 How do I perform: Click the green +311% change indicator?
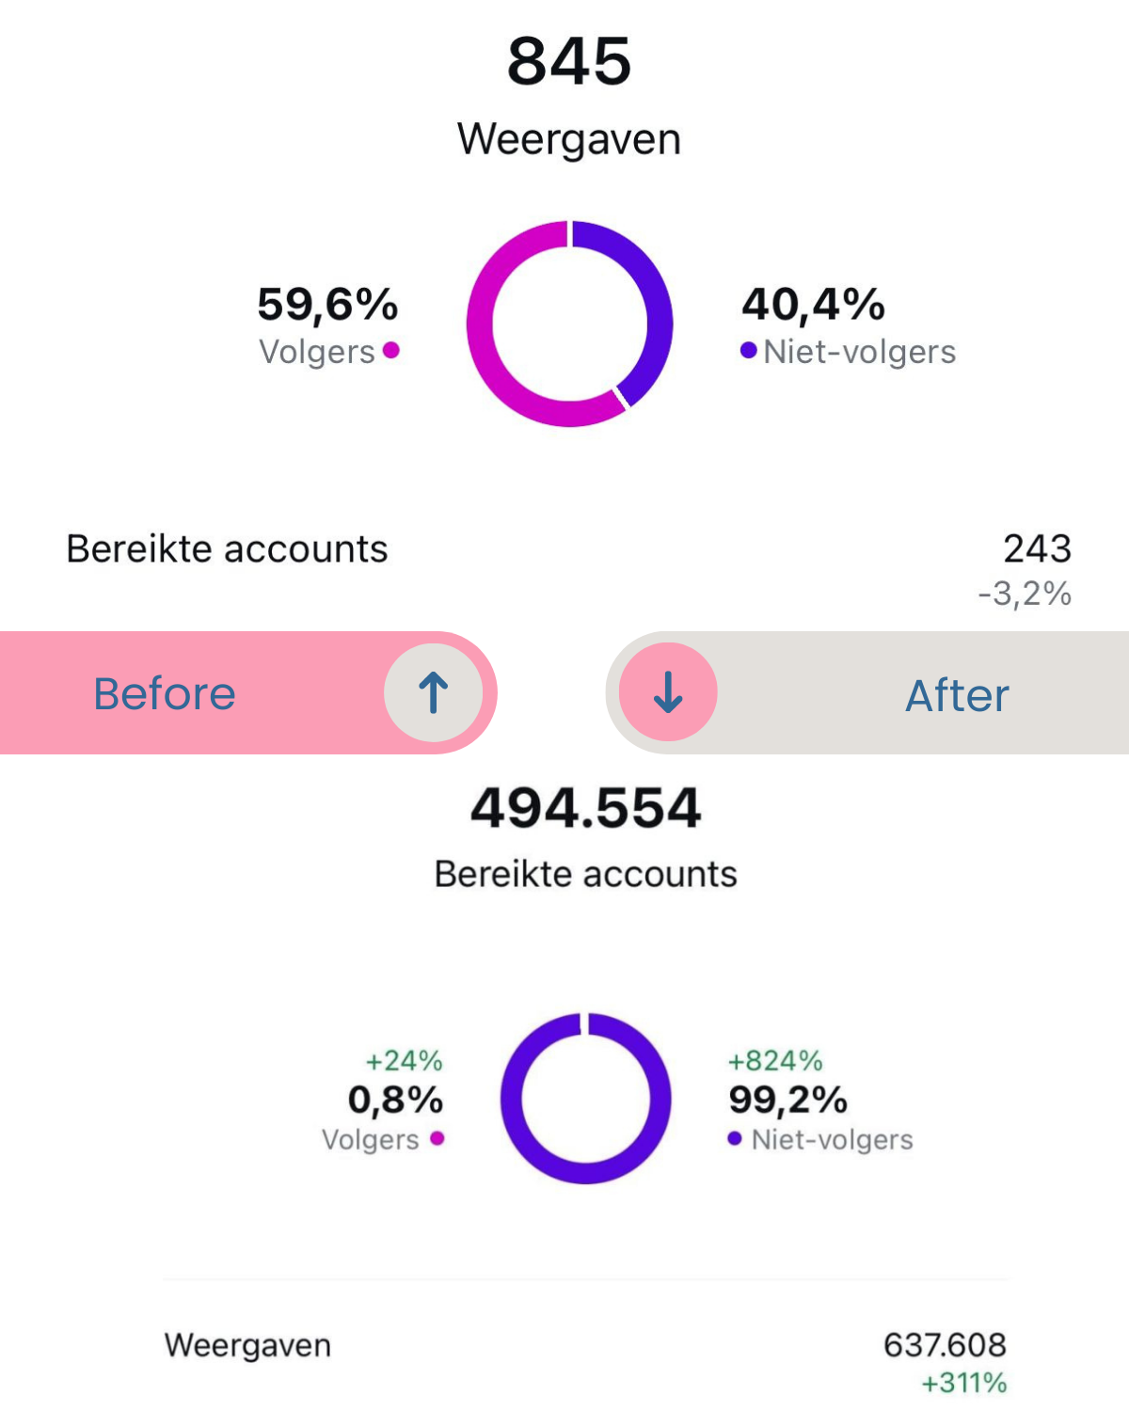963,1384
